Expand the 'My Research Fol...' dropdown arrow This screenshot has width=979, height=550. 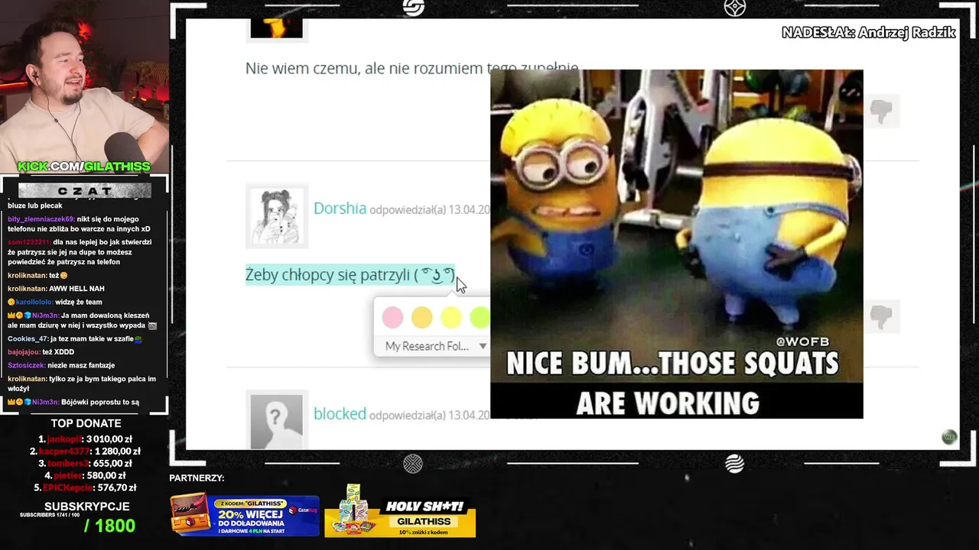click(483, 346)
